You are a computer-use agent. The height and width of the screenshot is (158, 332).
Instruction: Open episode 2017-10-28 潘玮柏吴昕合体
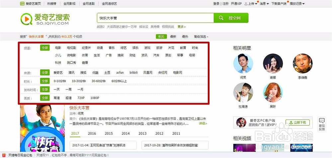[x=175, y=145]
